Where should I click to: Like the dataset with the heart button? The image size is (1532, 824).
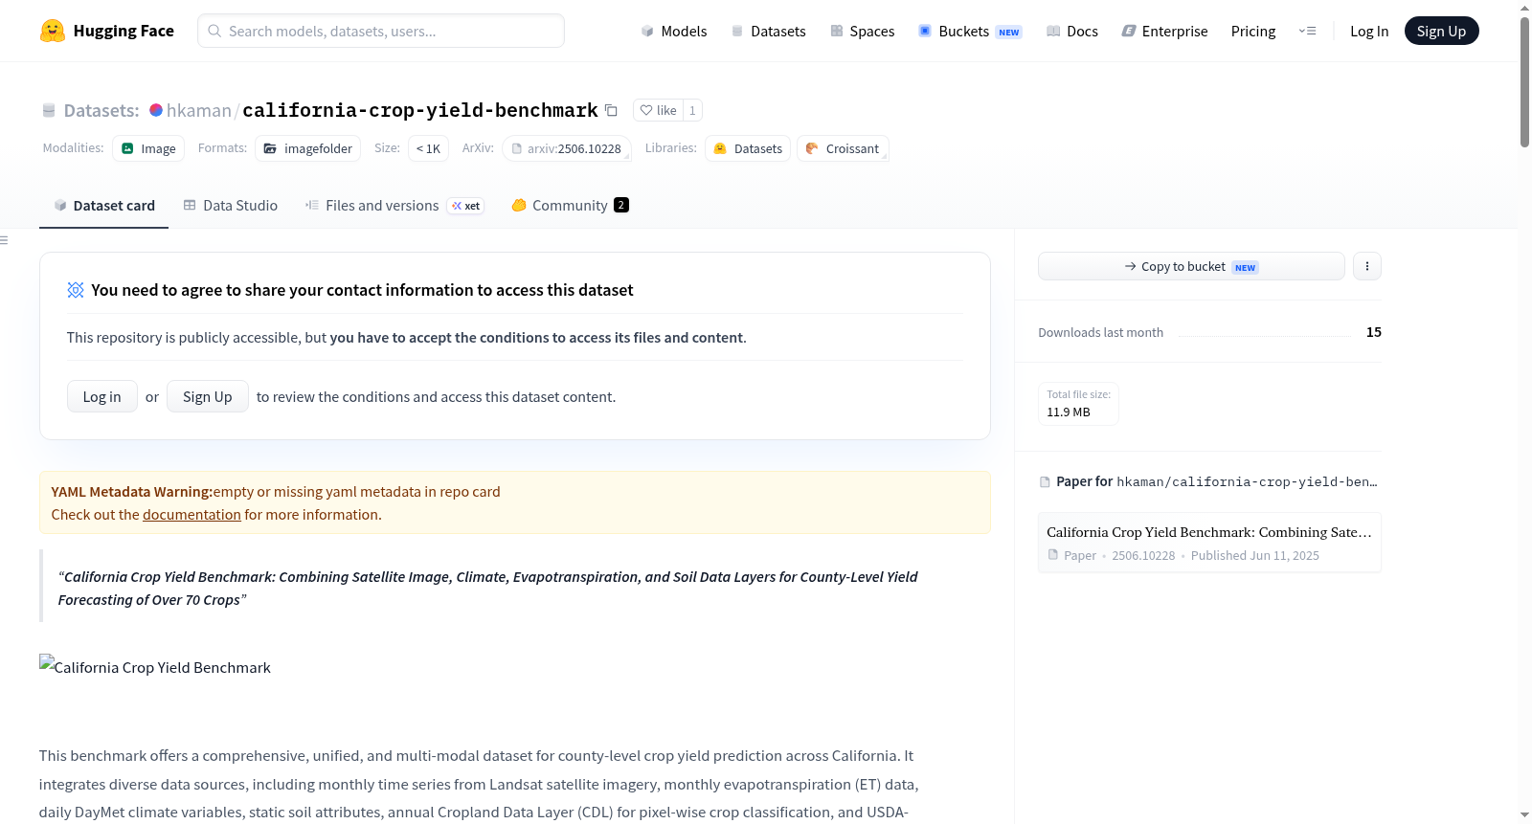point(659,110)
